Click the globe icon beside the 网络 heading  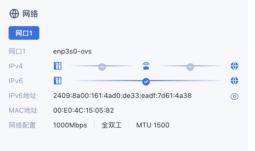pyautogui.click(x=14, y=14)
